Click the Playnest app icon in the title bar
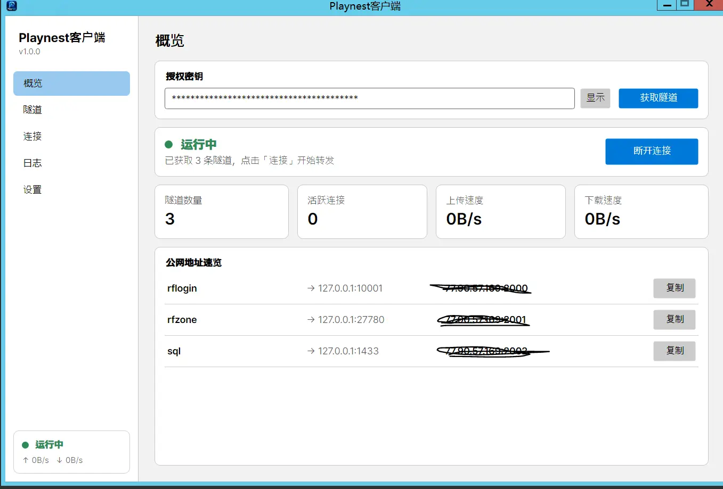The image size is (723, 489). (x=11, y=6)
